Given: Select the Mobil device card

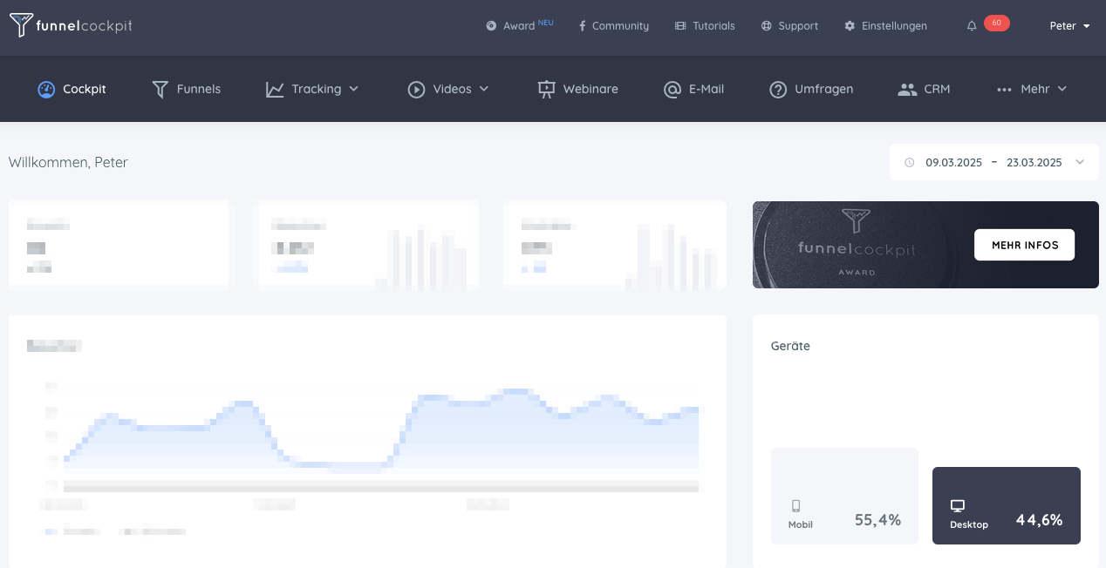Looking at the screenshot, I should [844, 496].
